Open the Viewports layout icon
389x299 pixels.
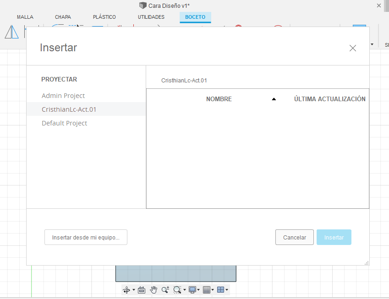[220, 289]
